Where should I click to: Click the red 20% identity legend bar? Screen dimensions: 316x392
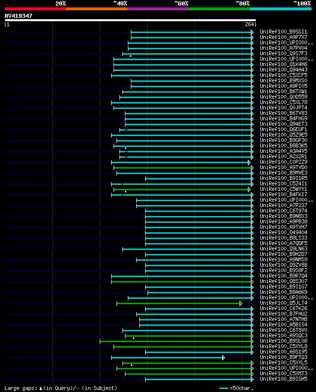[x=36, y=9]
